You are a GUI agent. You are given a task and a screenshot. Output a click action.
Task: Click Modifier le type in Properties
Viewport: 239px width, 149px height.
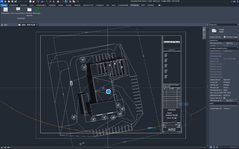pos(231,37)
